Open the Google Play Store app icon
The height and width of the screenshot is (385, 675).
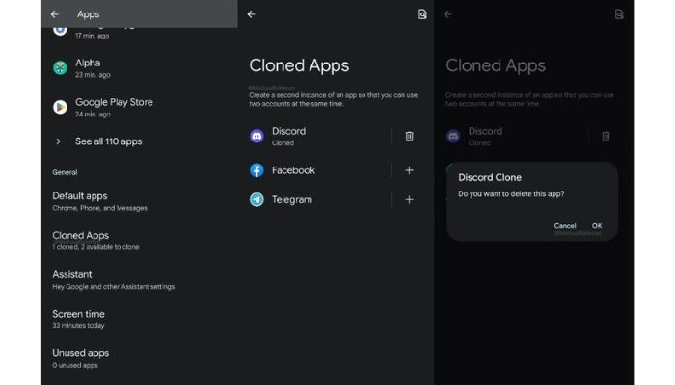click(60, 107)
